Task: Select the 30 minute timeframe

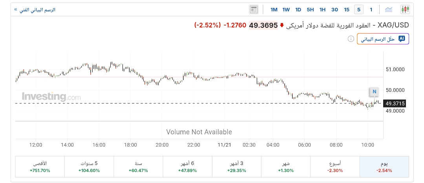Action: (x=334, y=9)
